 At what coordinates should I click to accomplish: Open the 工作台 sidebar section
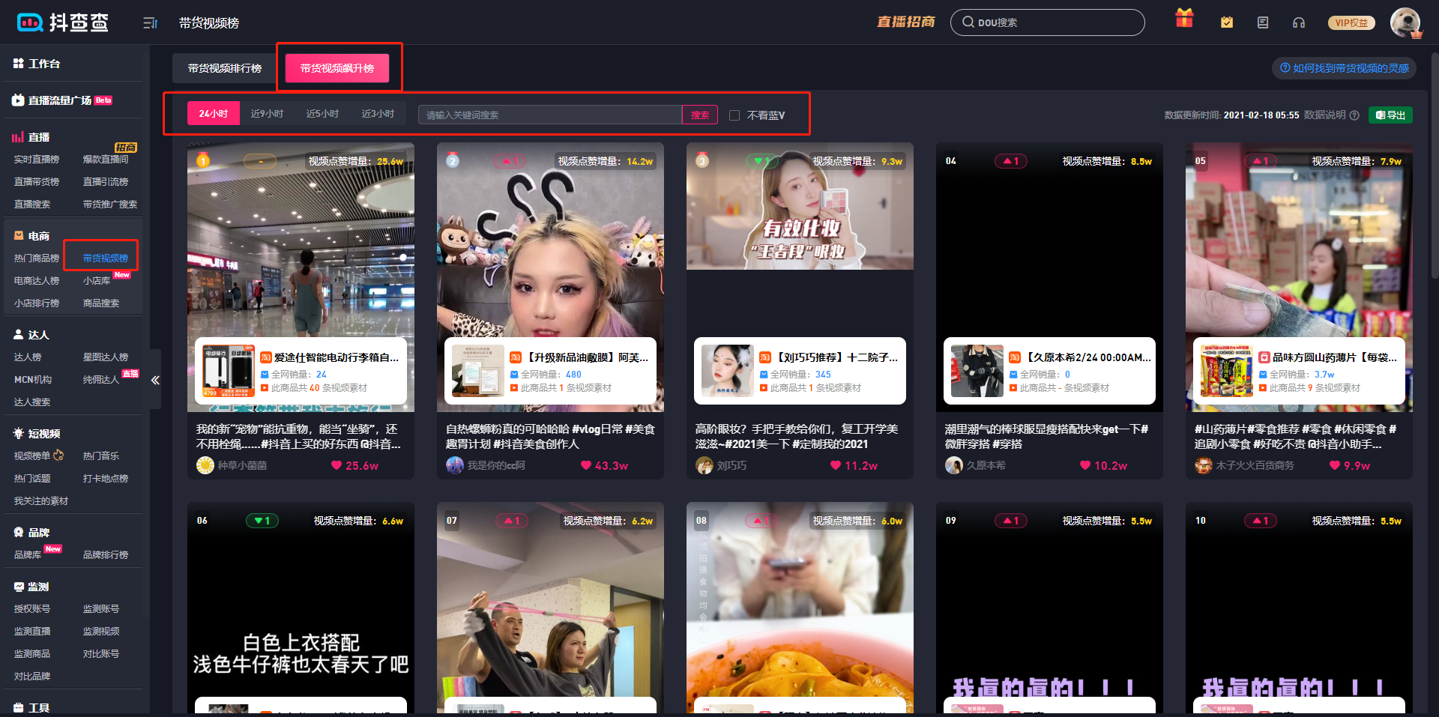tap(44, 64)
